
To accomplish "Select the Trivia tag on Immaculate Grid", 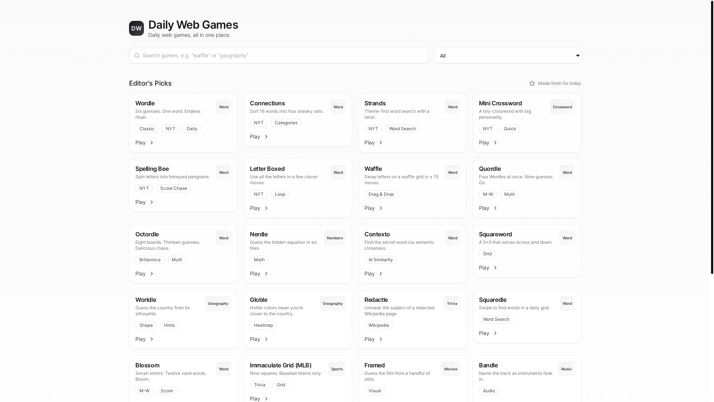I will [x=260, y=385].
